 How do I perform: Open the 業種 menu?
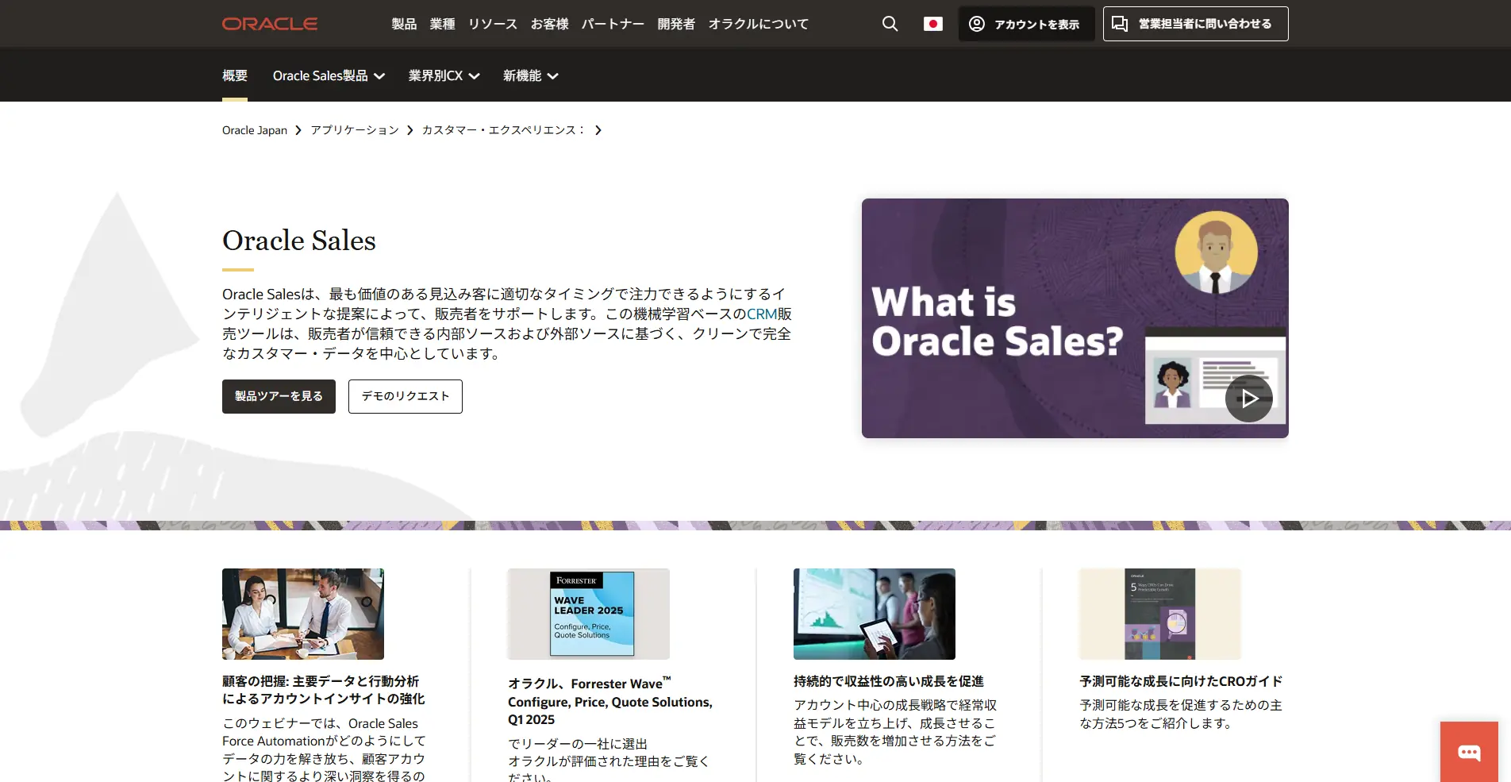click(x=442, y=24)
